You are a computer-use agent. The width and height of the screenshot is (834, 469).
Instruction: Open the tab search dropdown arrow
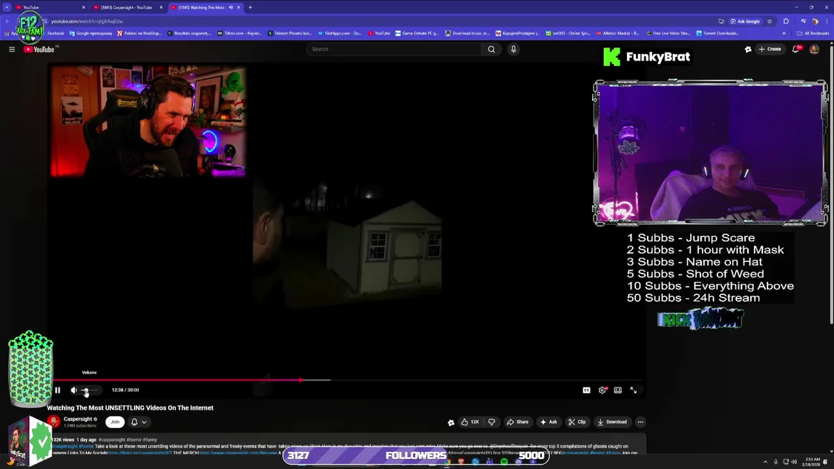point(7,7)
